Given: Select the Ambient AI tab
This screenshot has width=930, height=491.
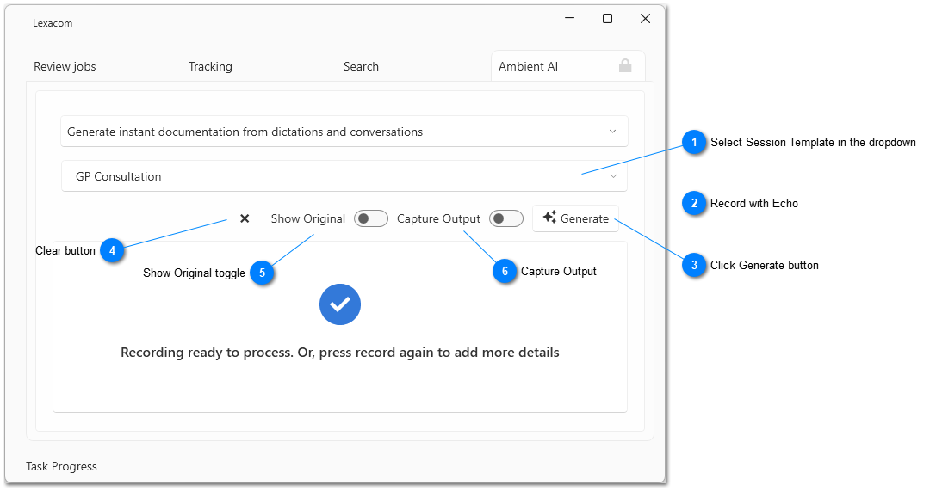Looking at the screenshot, I should (528, 66).
